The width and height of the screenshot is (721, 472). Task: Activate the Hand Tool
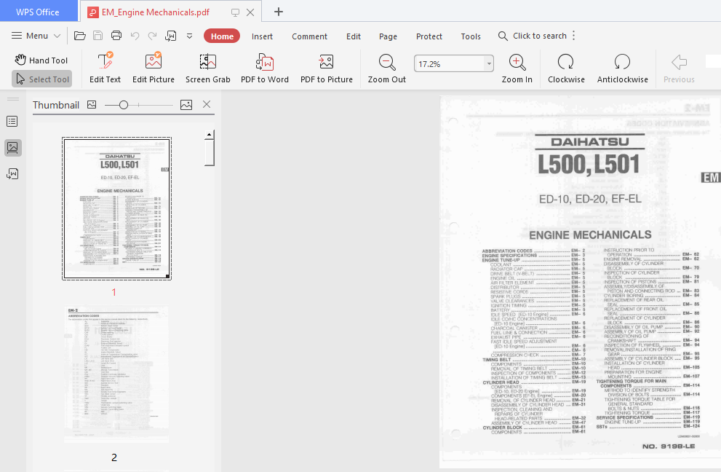41,60
